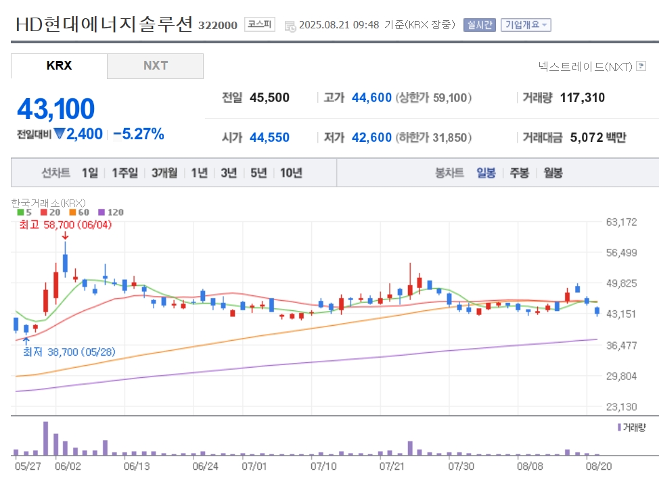The image size is (659, 482).
Task: Click the red arrow under 최고 58,700
Action: click(65, 236)
